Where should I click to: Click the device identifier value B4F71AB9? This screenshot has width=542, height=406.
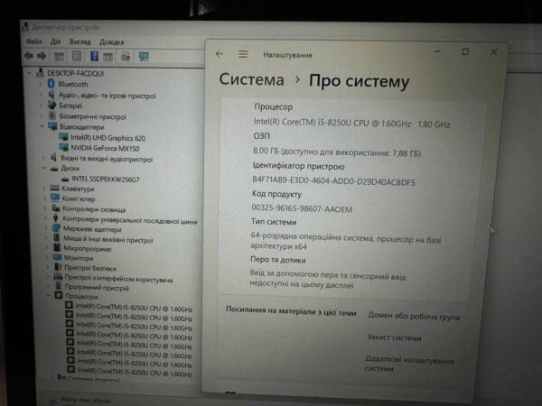pyautogui.click(x=333, y=180)
